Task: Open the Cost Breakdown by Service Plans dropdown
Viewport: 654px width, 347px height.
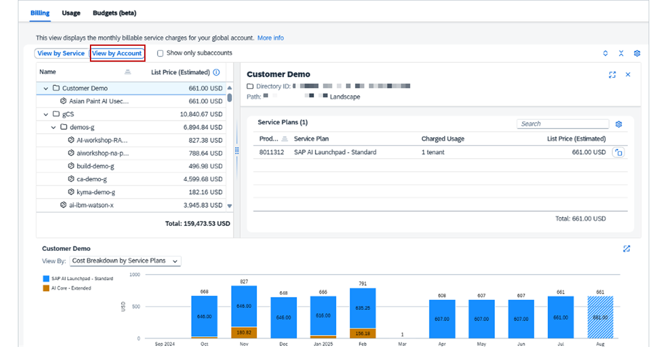Action: point(125,261)
